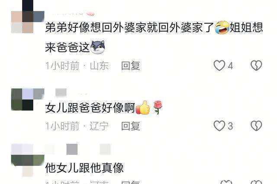Image resolution: width=277 pixels, height=184 pixels.
Task: Tap 回复 under the bottom comment
Action: [x=131, y=182]
